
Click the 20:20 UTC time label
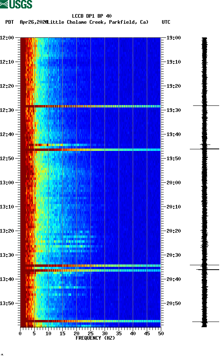coord(173,231)
